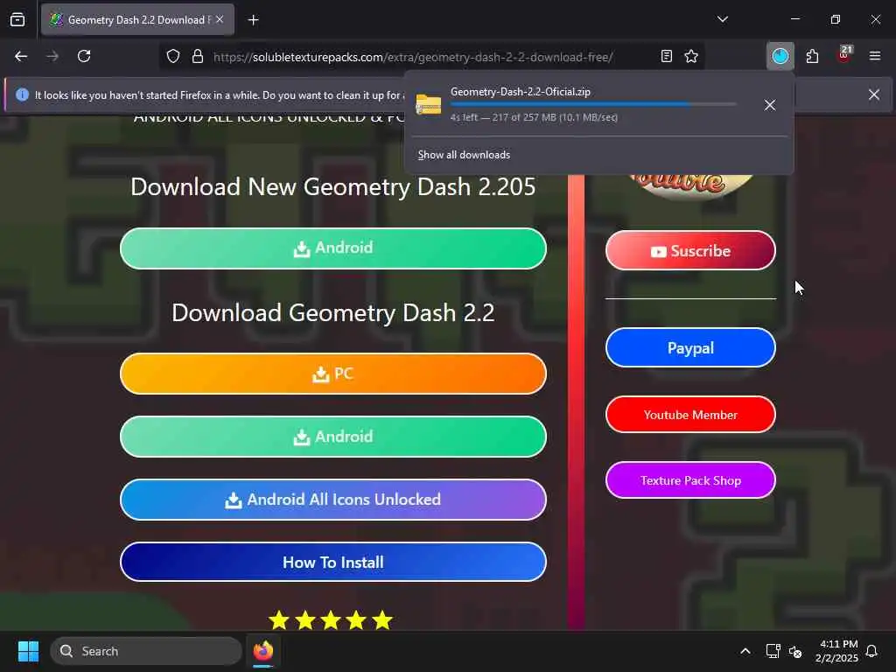Dismiss the Firefox refresh notification bar
This screenshot has width=896, height=672.
coord(874,94)
